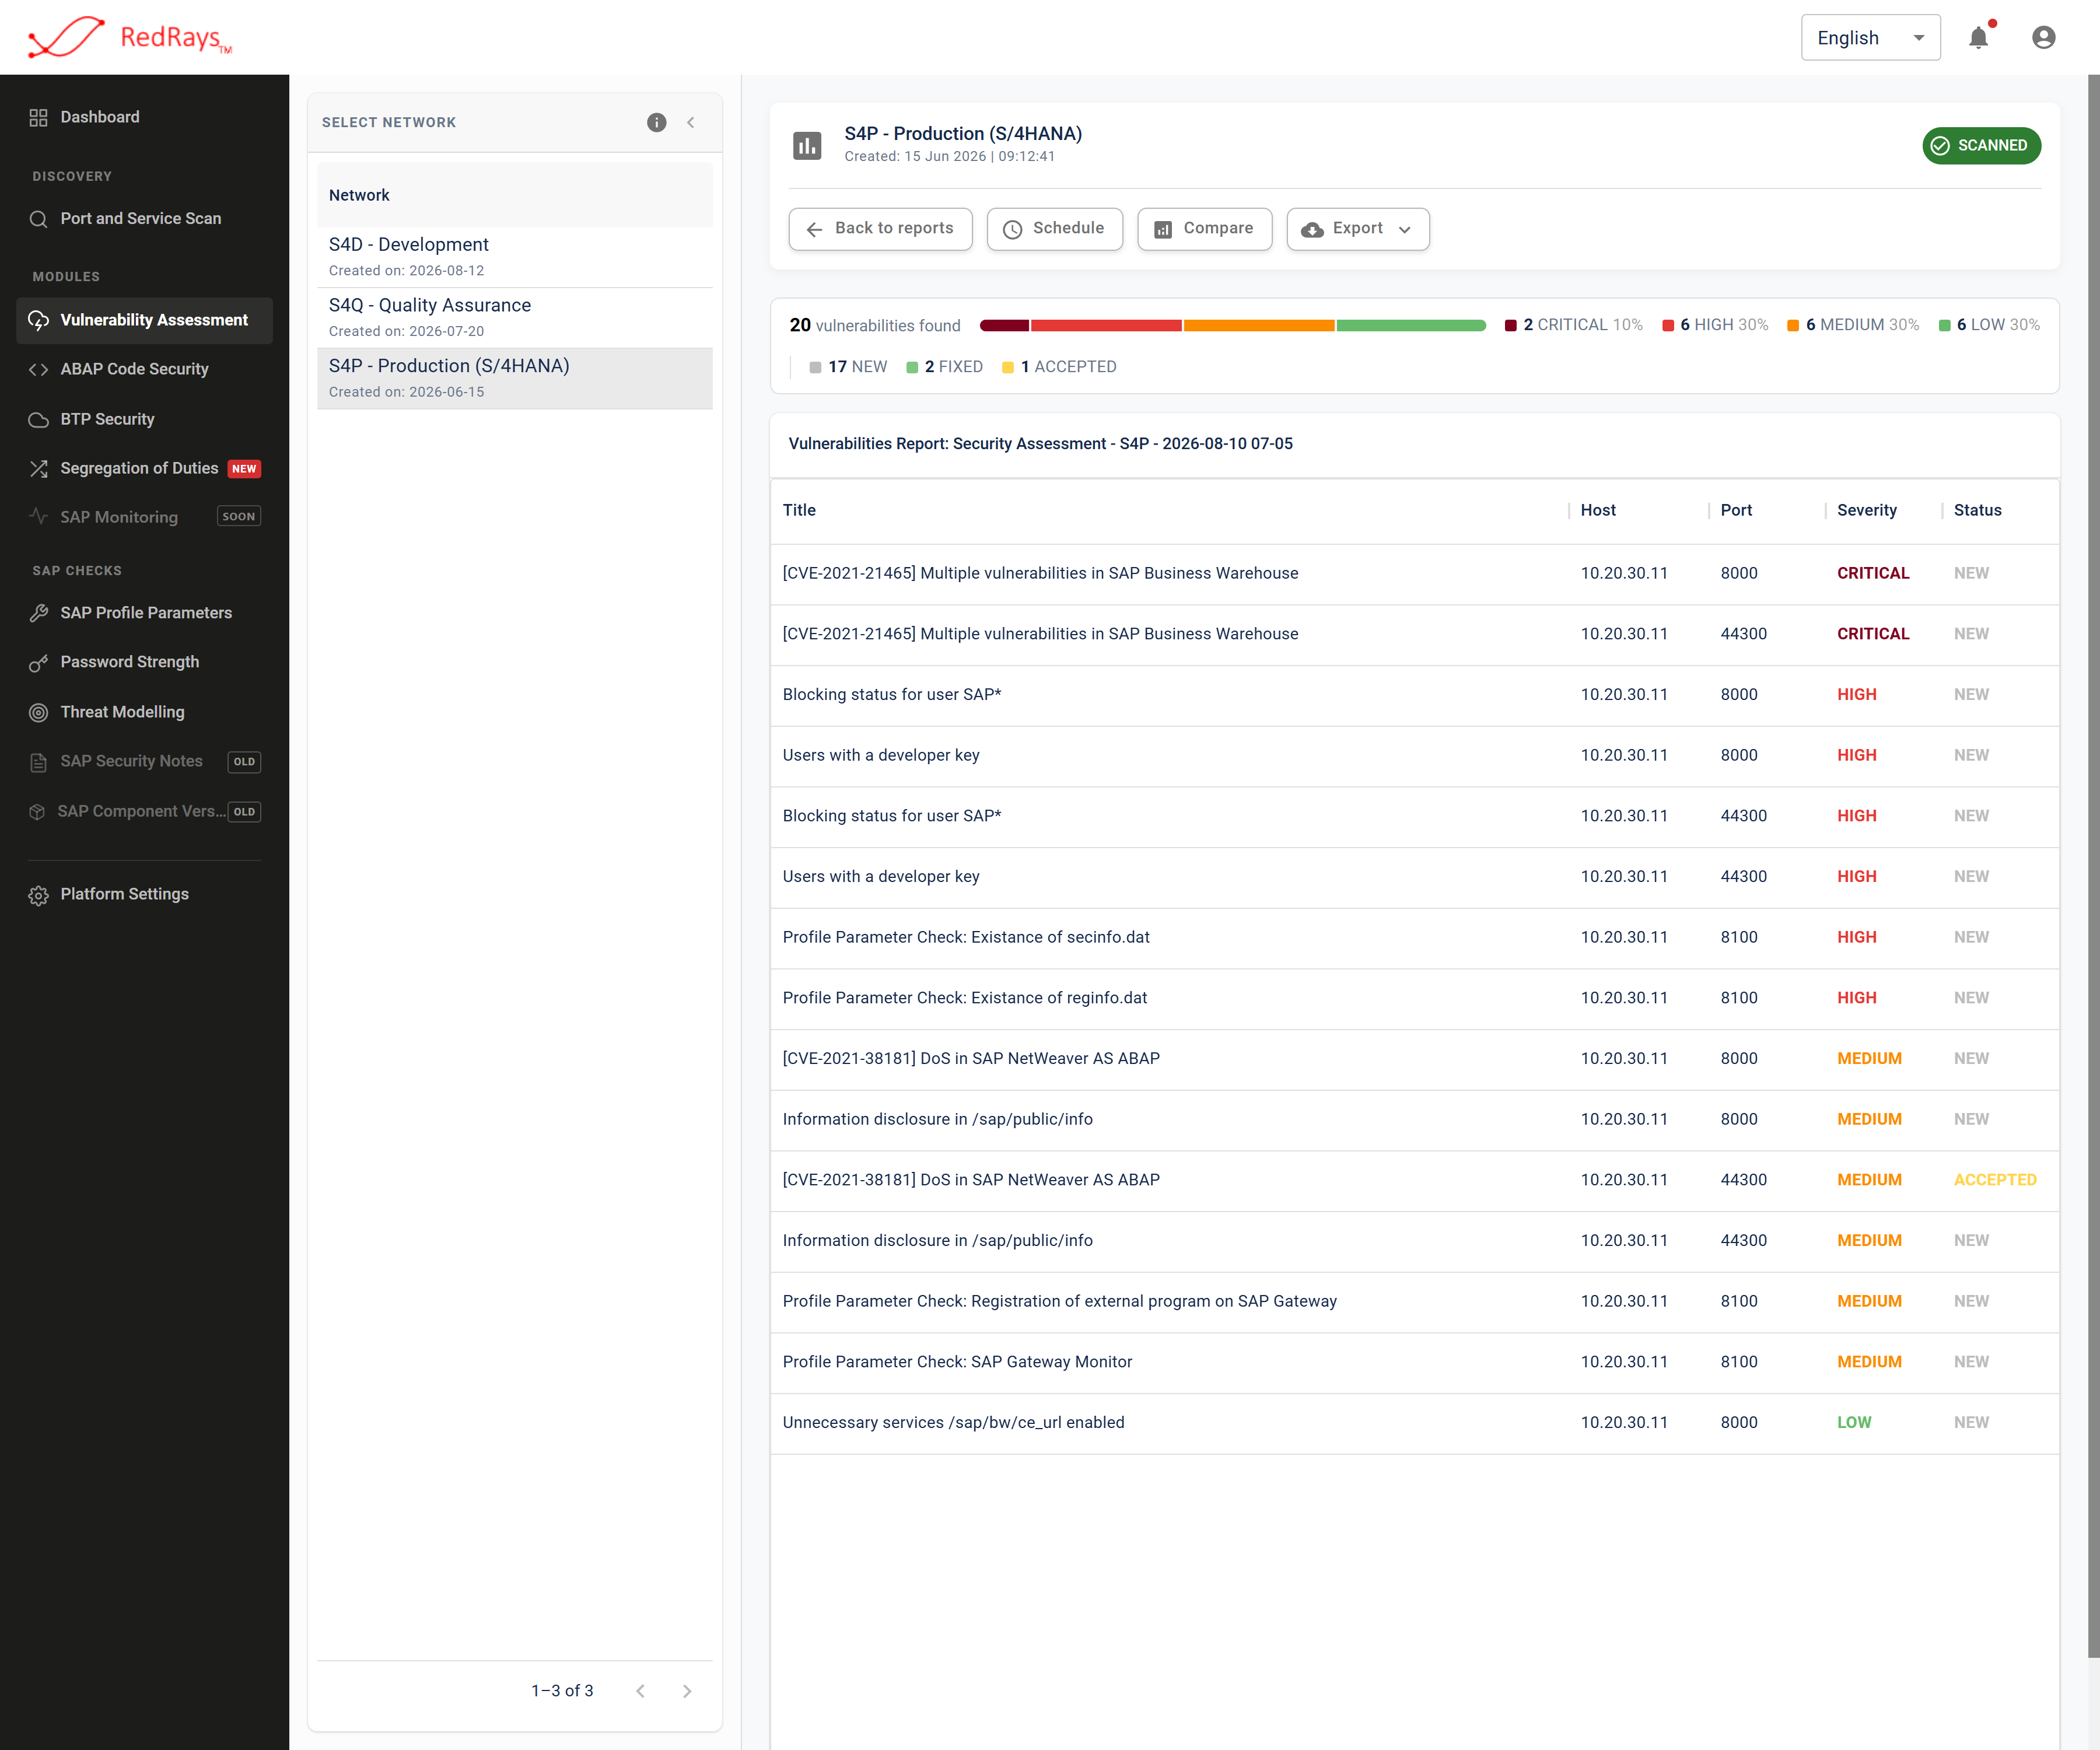The image size is (2100, 1750).
Task: Click the '1–3 of 3' pagination text
Action: coord(562,1691)
